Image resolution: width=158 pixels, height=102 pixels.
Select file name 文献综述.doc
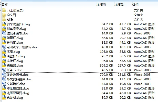[16, 84]
